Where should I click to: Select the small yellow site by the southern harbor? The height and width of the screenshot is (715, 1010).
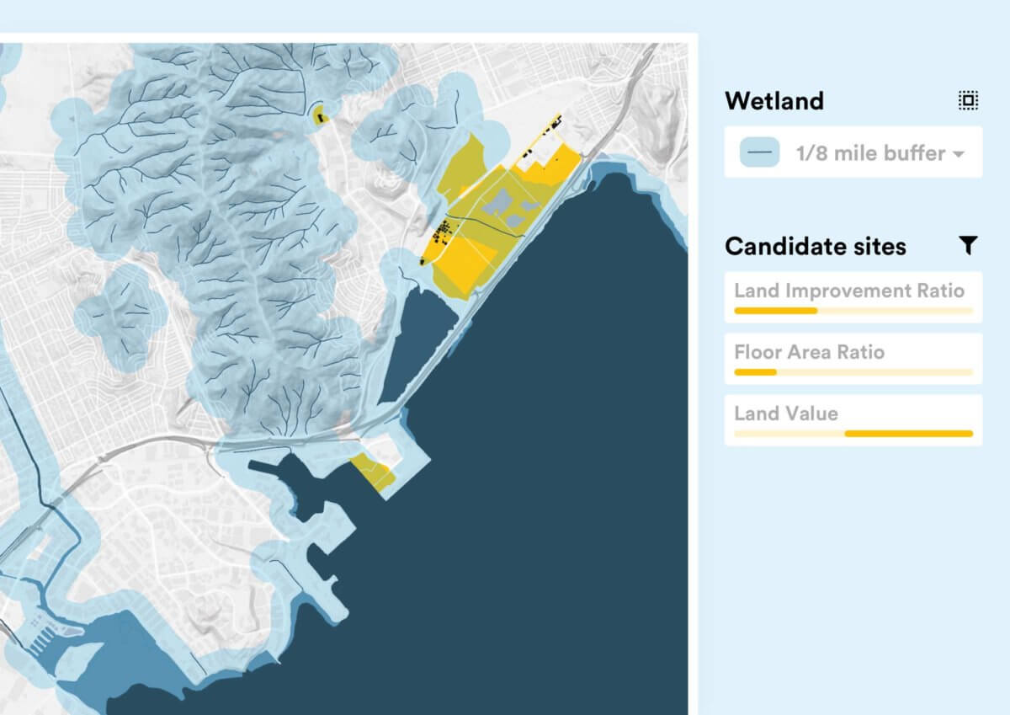coord(373,468)
